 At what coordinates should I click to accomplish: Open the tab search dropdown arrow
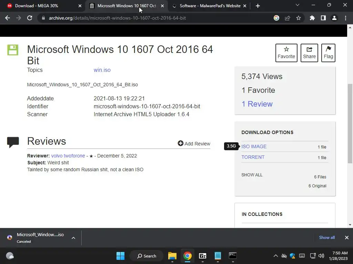[x=297, y=5]
